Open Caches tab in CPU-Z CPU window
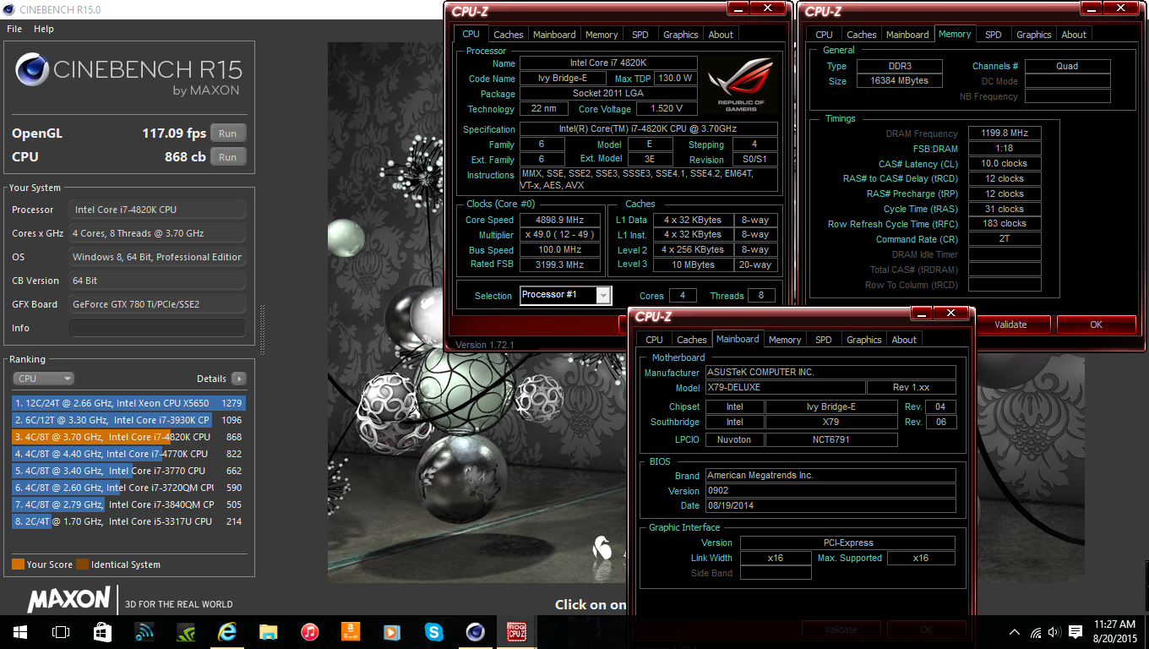 click(509, 35)
